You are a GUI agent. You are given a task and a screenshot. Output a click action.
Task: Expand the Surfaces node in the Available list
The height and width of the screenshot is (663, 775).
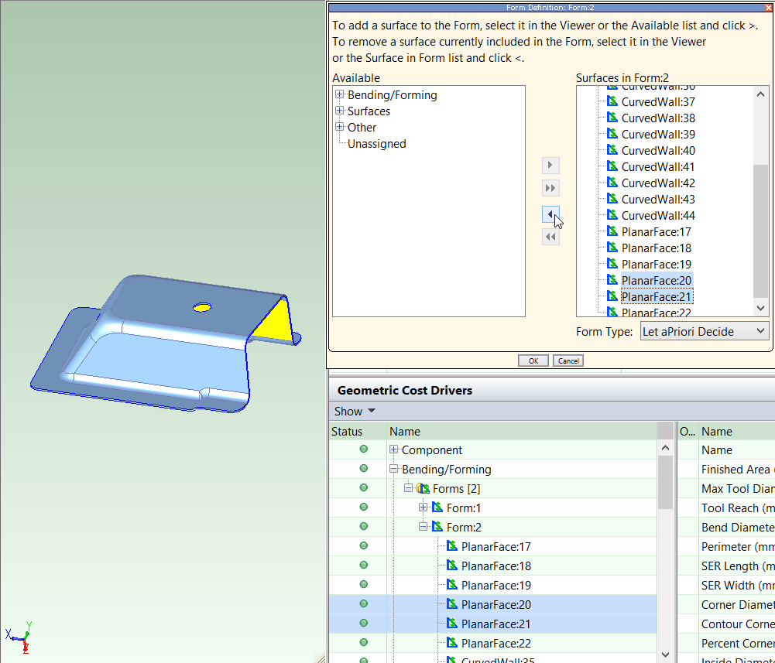(x=339, y=111)
